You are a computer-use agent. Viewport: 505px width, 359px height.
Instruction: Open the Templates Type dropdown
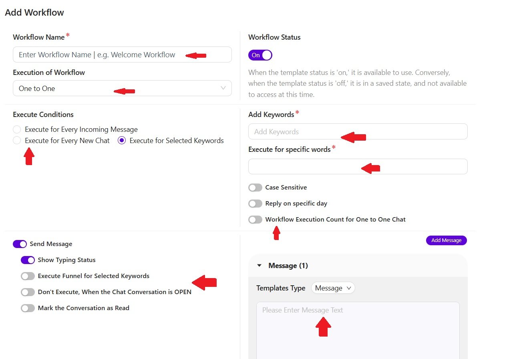(333, 288)
